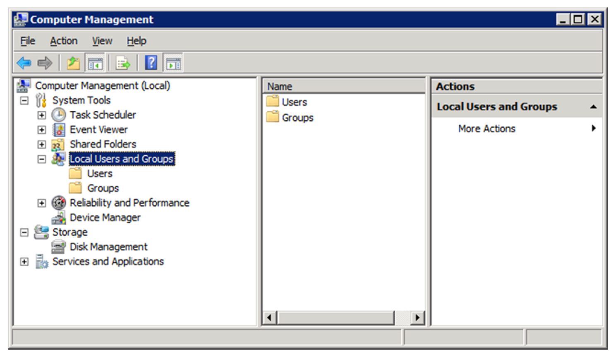
Task: Click the Name column header
Action: pos(344,86)
